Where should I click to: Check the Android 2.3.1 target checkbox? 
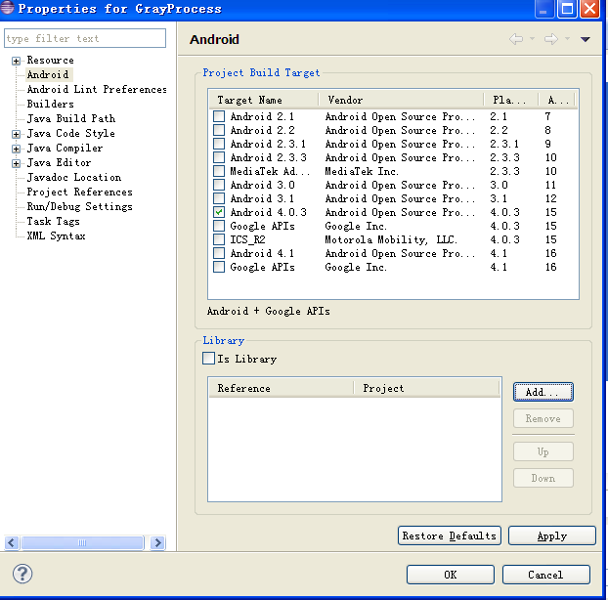coord(219,144)
